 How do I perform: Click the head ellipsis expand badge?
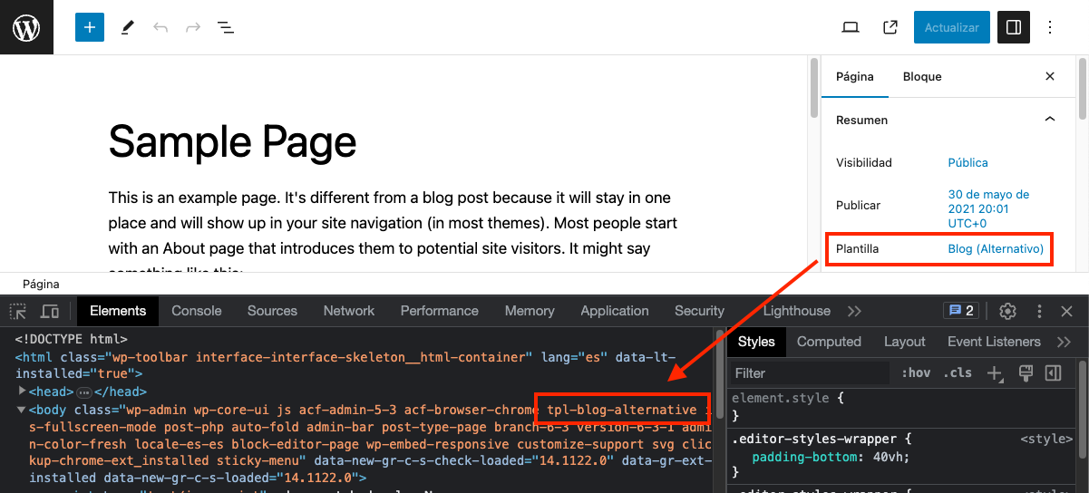[83, 391]
